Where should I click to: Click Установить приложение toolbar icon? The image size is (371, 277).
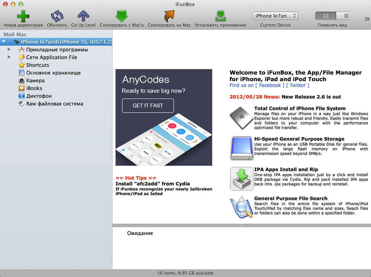click(x=220, y=16)
